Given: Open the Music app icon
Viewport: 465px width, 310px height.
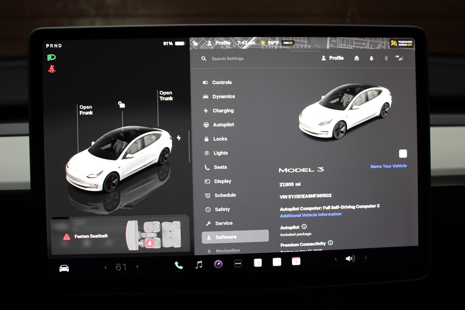Looking at the screenshot, I should (199, 265).
